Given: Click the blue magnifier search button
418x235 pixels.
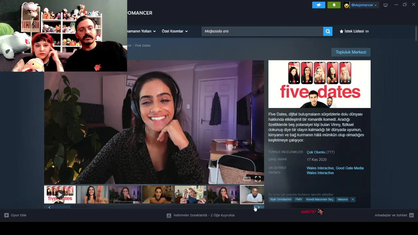Looking at the screenshot, I should click(328, 31).
